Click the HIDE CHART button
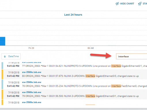 tap(125, 4)
